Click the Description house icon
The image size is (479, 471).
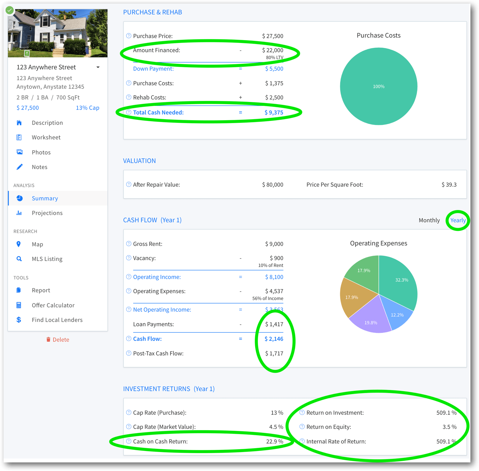click(x=19, y=123)
